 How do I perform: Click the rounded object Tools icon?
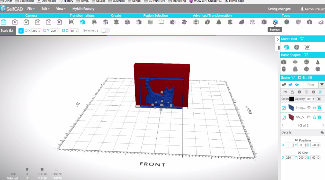coord(287,22)
